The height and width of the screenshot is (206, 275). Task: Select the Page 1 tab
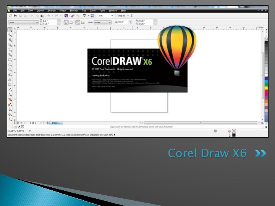point(56,123)
